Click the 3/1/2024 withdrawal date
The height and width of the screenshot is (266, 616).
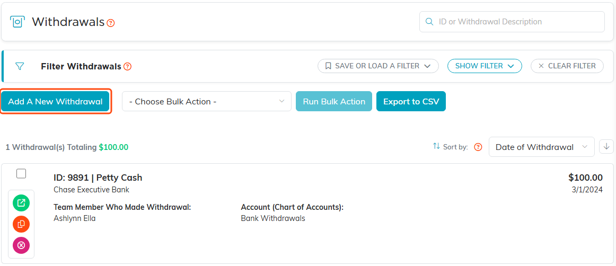pos(587,190)
